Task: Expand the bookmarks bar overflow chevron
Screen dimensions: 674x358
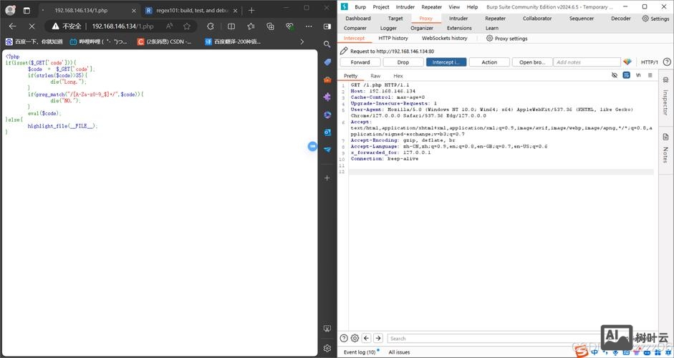Action: coord(302,42)
